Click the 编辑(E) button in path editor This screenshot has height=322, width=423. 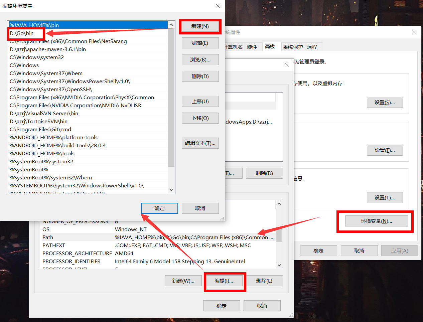200,43
